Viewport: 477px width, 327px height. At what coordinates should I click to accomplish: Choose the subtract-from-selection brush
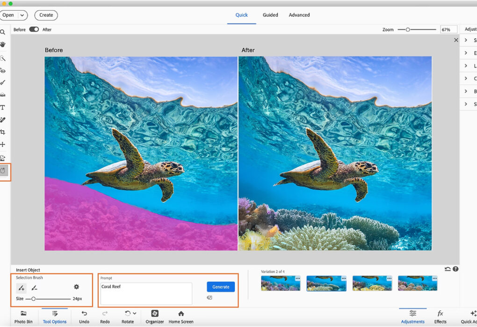pos(35,287)
